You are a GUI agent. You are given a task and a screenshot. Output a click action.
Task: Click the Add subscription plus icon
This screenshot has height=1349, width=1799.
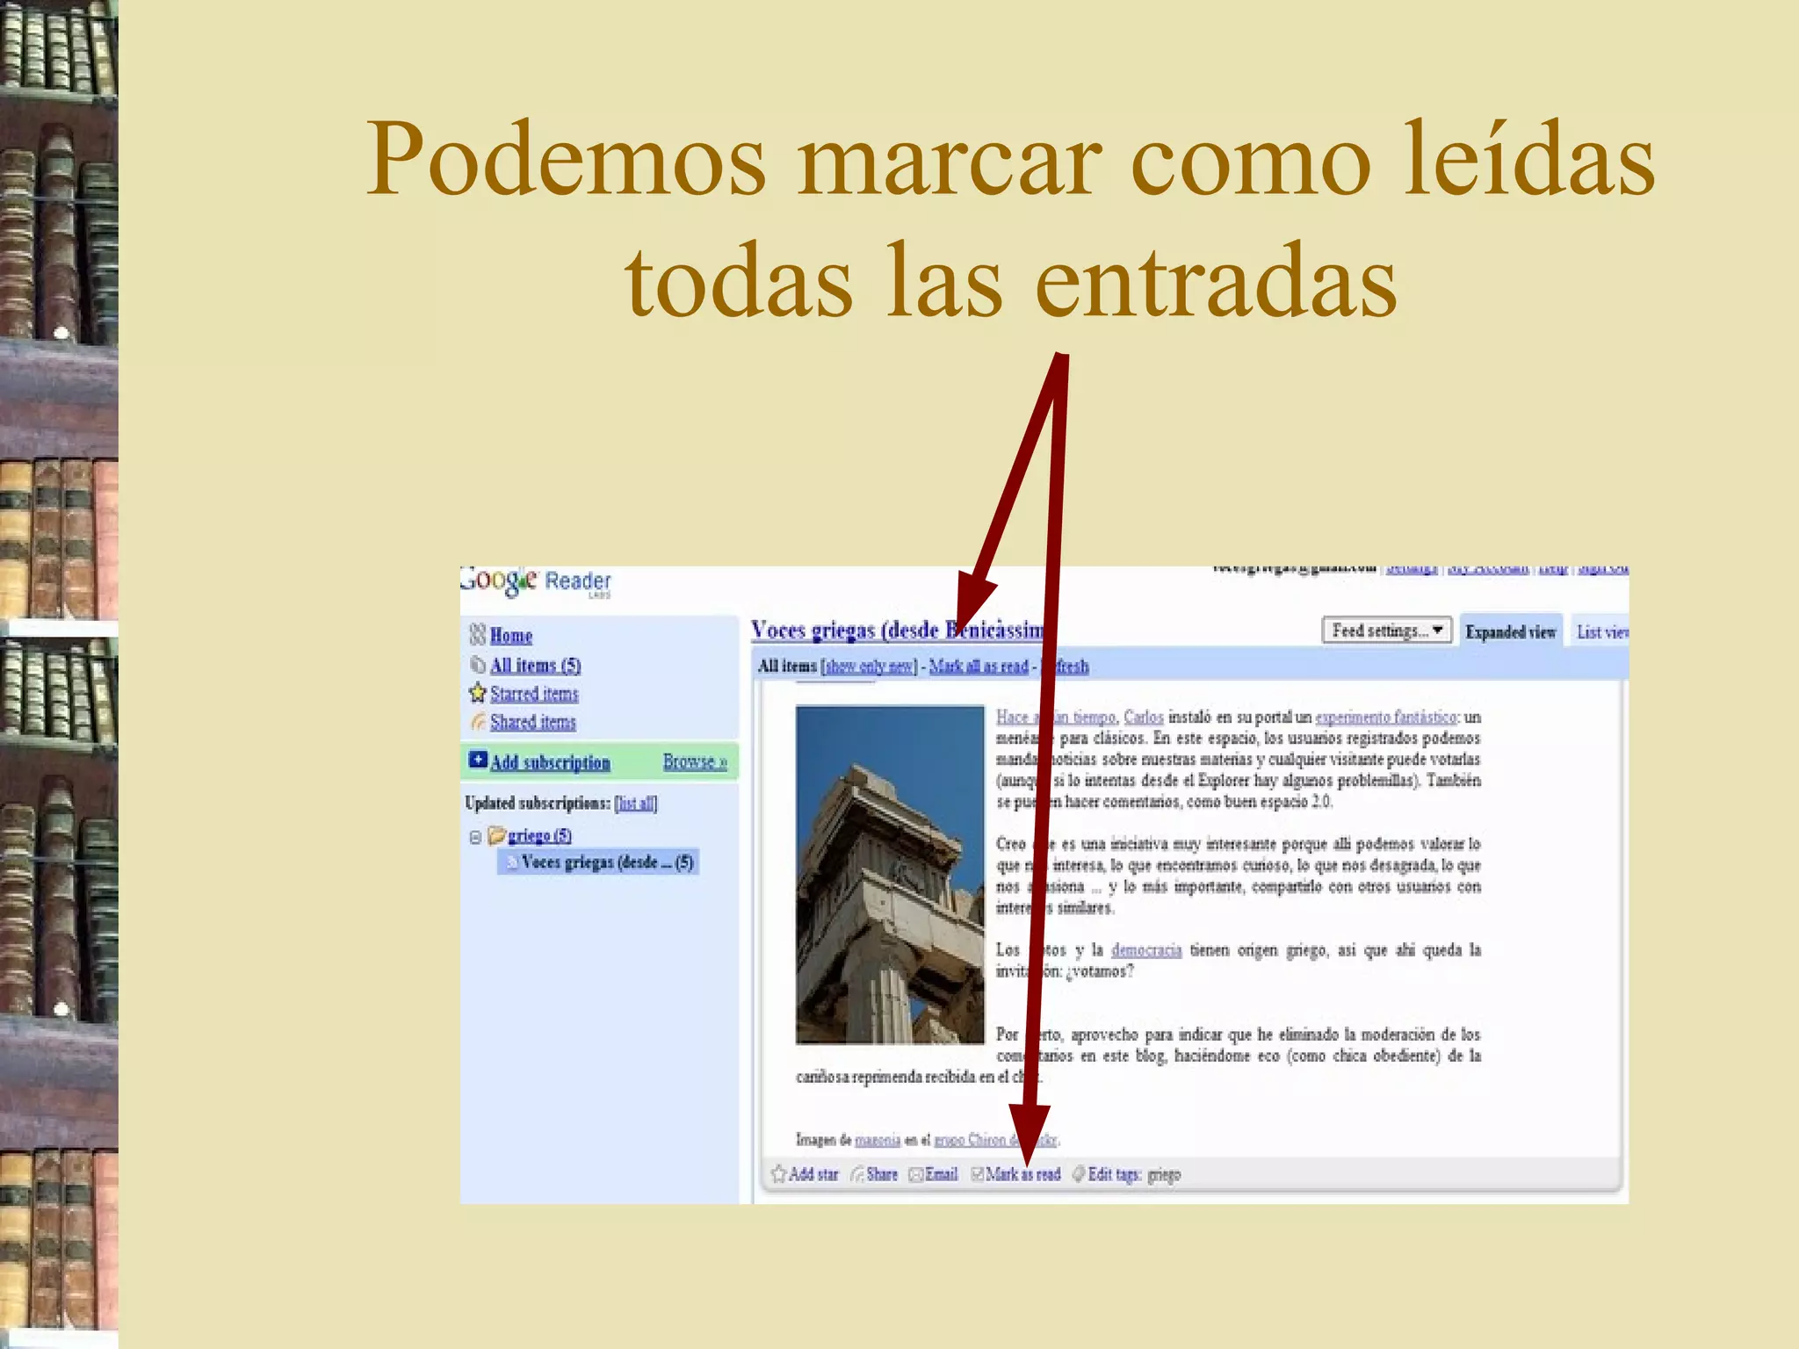(x=478, y=760)
